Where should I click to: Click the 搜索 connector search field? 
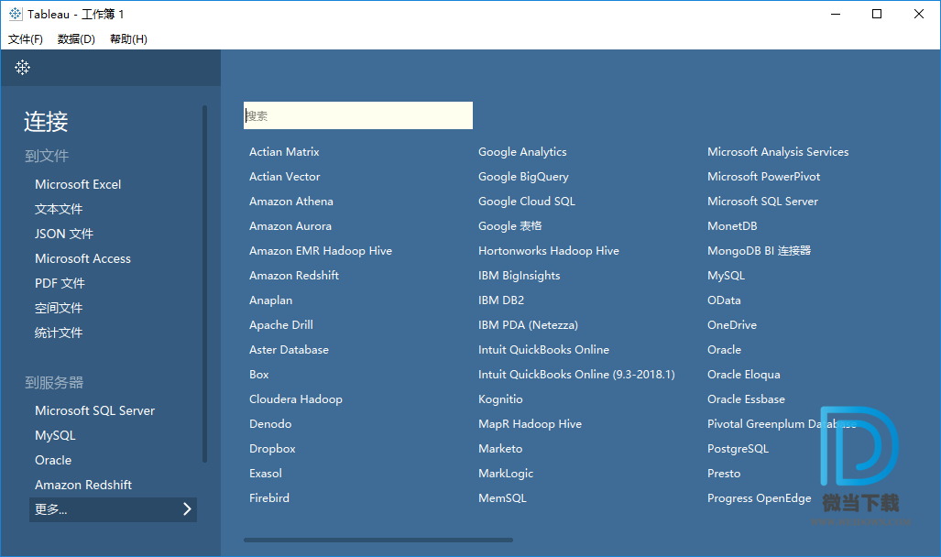click(358, 115)
